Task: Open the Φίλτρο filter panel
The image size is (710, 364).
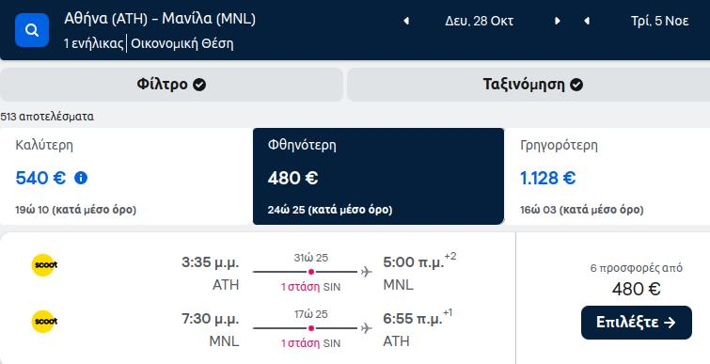Action: click(171, 85)
